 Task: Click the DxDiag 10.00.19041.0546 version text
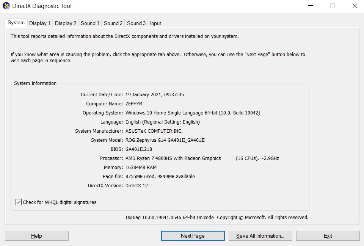pyautogui.click(x=170, y=218)
